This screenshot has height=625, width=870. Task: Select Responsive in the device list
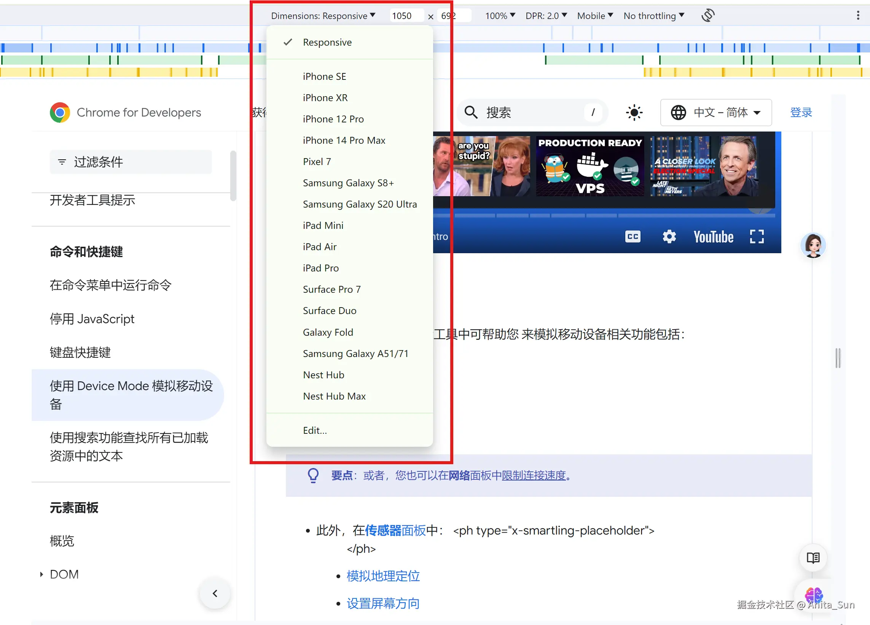(349, 42)
